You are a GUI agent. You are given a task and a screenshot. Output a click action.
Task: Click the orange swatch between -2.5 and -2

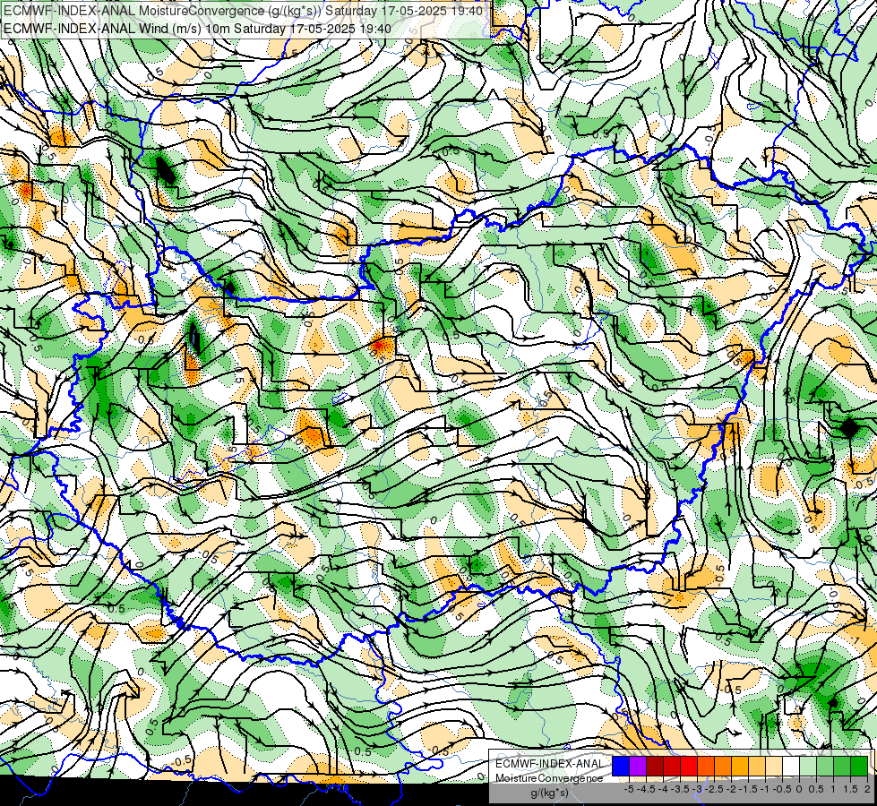(x=723, y=767)
